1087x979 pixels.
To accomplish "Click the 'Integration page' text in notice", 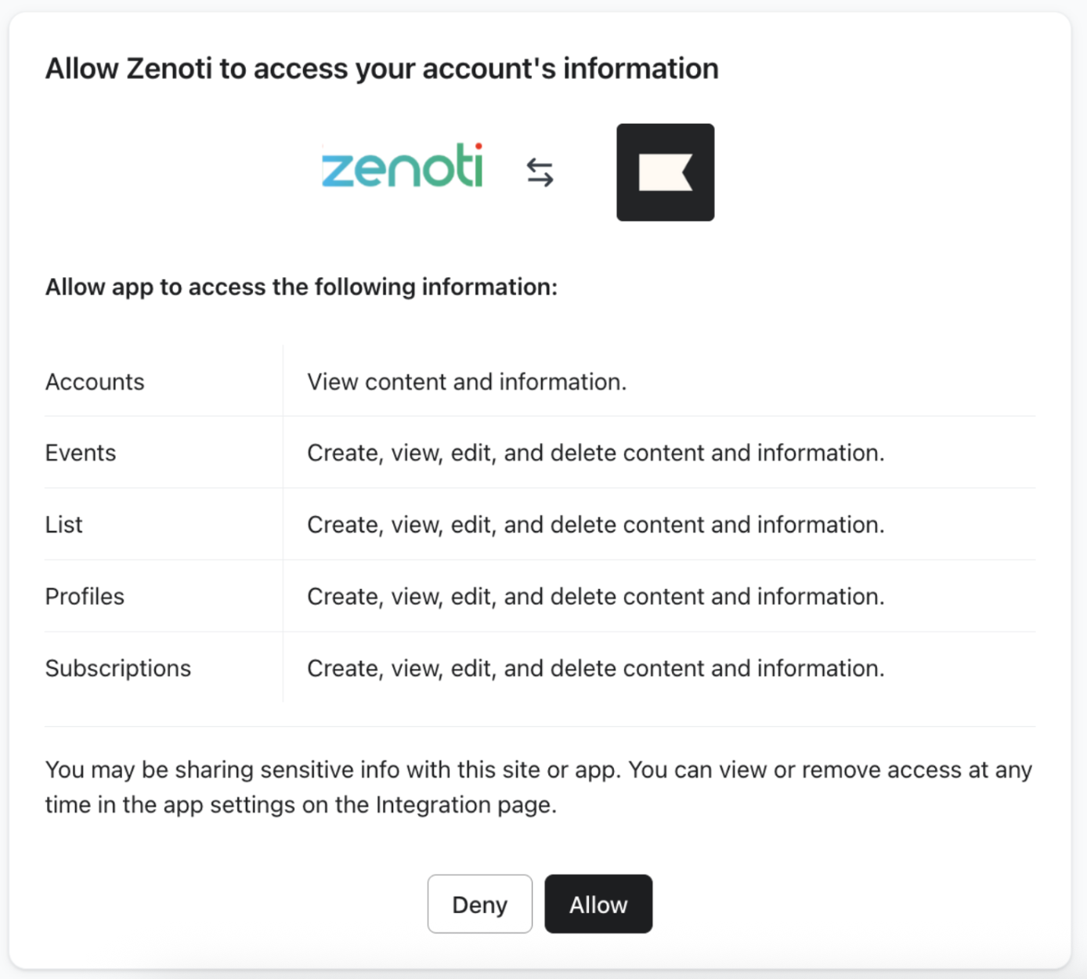I will [465, 806].
